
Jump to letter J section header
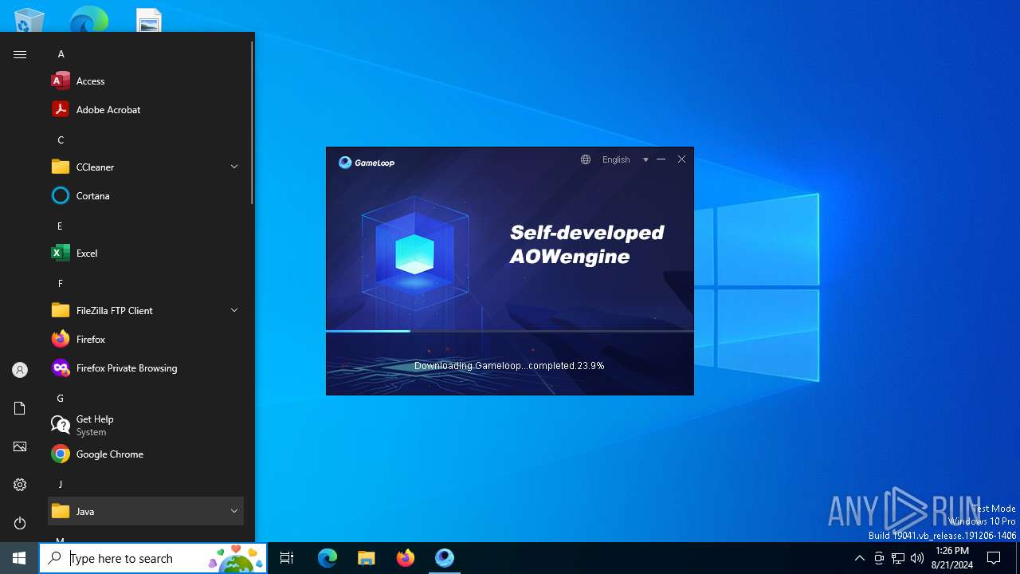pos(61,484)
